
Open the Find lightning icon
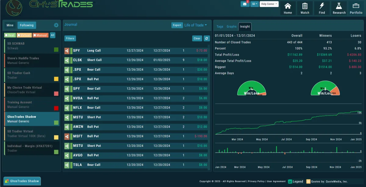click(322, 8)
